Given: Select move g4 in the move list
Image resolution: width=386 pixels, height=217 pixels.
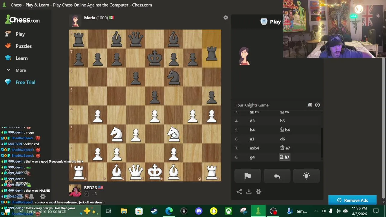Looking at the screenshot, I should point(252,157).
